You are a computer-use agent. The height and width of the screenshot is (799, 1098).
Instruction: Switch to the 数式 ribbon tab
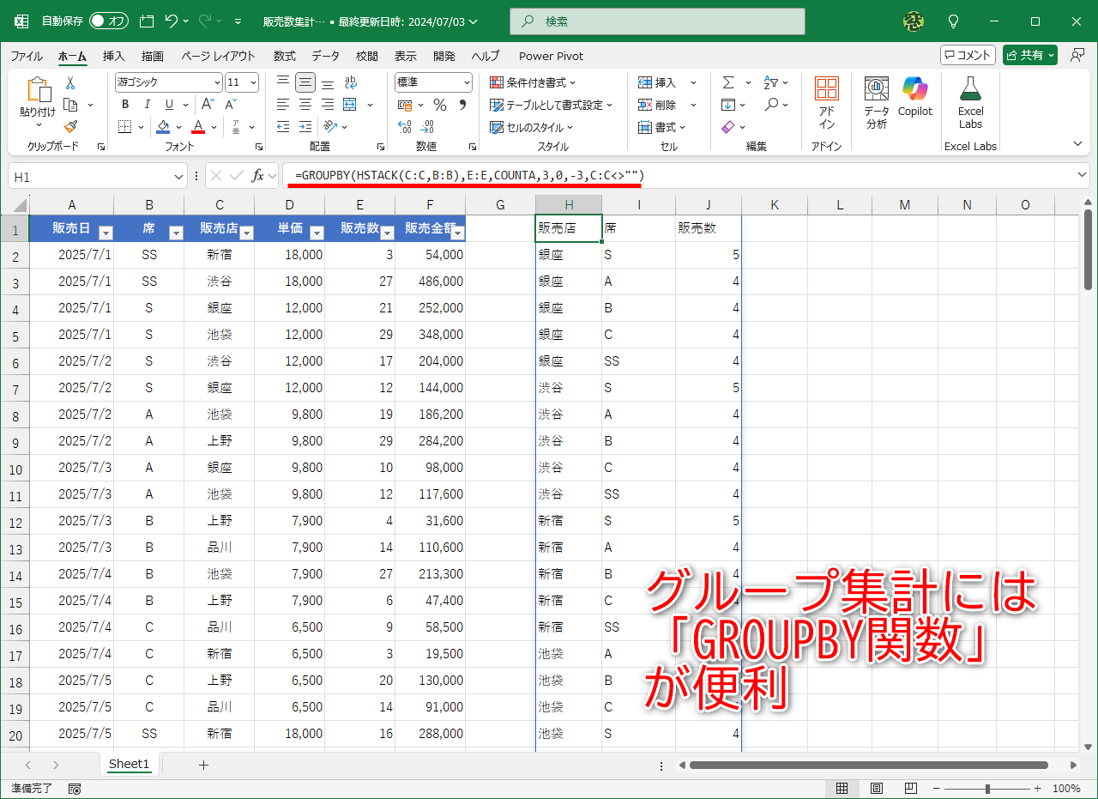283,56
